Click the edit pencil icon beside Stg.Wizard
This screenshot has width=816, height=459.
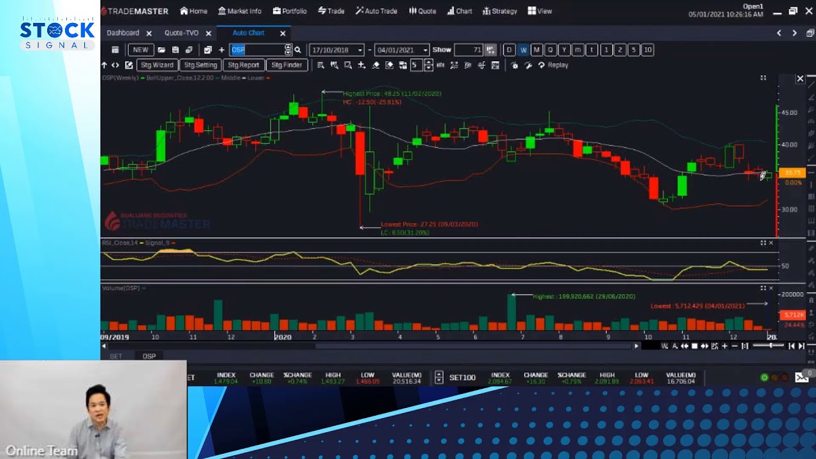(x=129, y=65)
